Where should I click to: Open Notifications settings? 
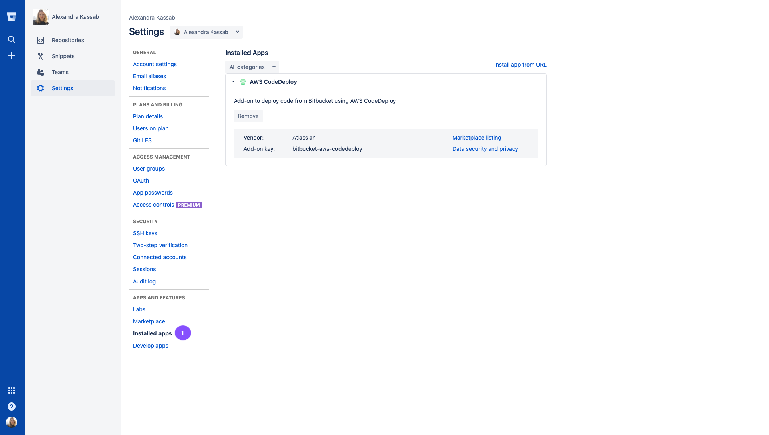click(149, 88)
